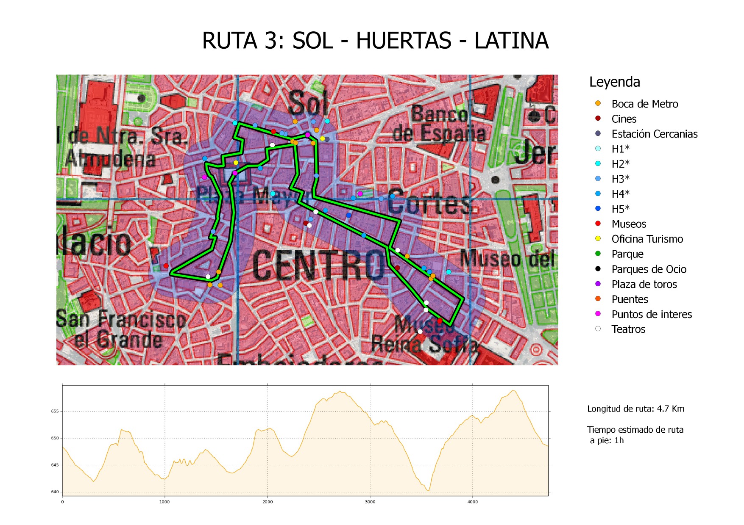Click the route title RUTA 3 heading
Image resolution: width=744 pixels, height=525 pixels.
375,41
